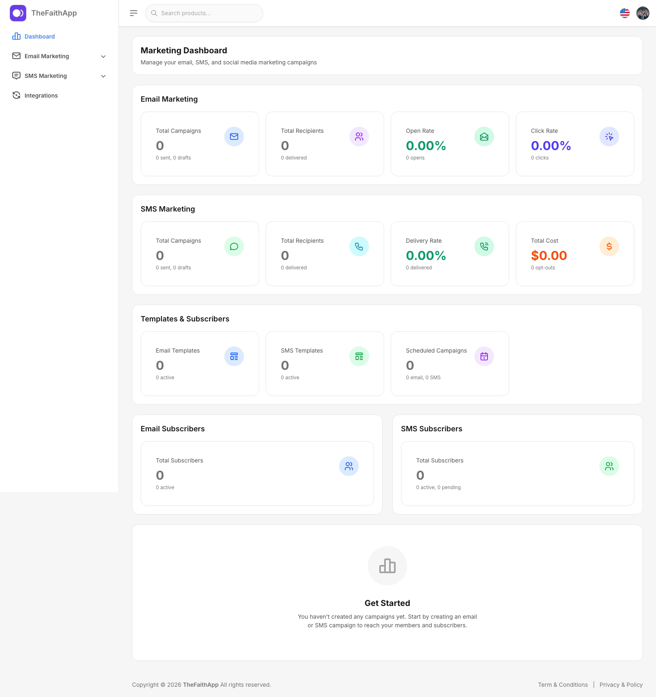Click the '0 active, 0 pending' text
The width and height of the screenshot is (656, 697).
438,487
